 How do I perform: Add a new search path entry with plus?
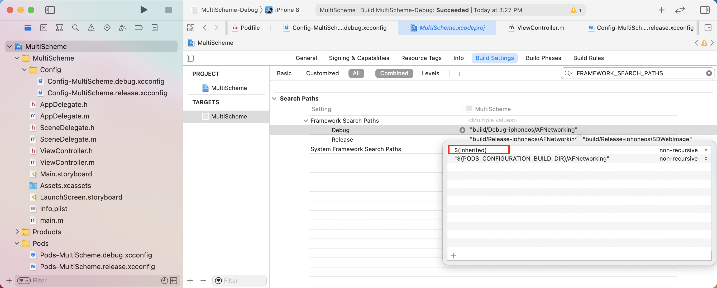453,256
